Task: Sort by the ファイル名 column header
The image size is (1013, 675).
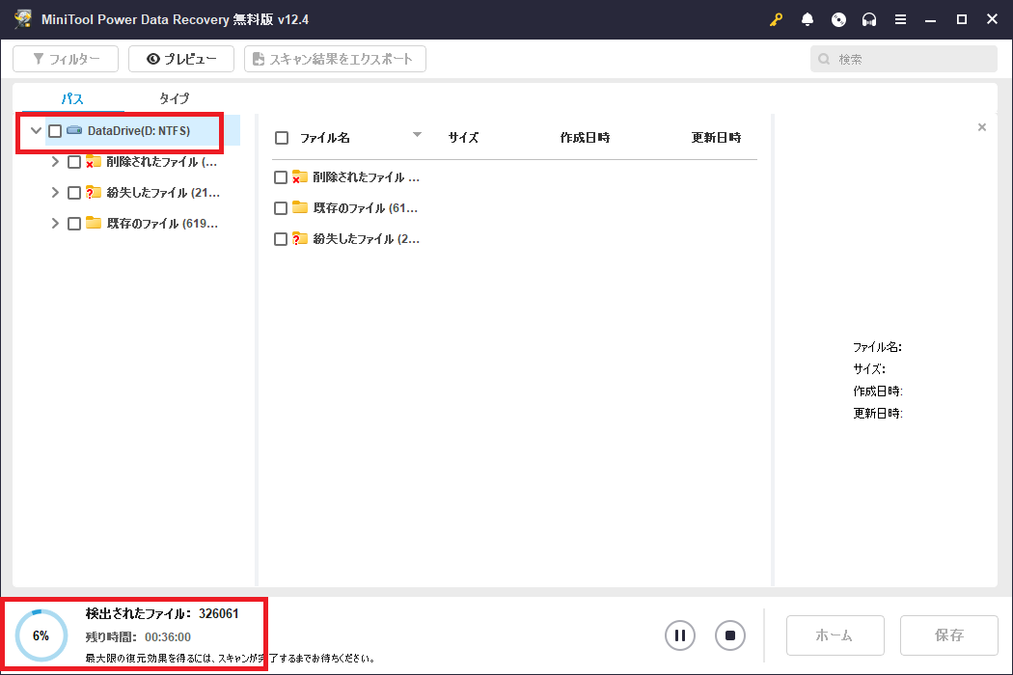Action: point(325,137)
